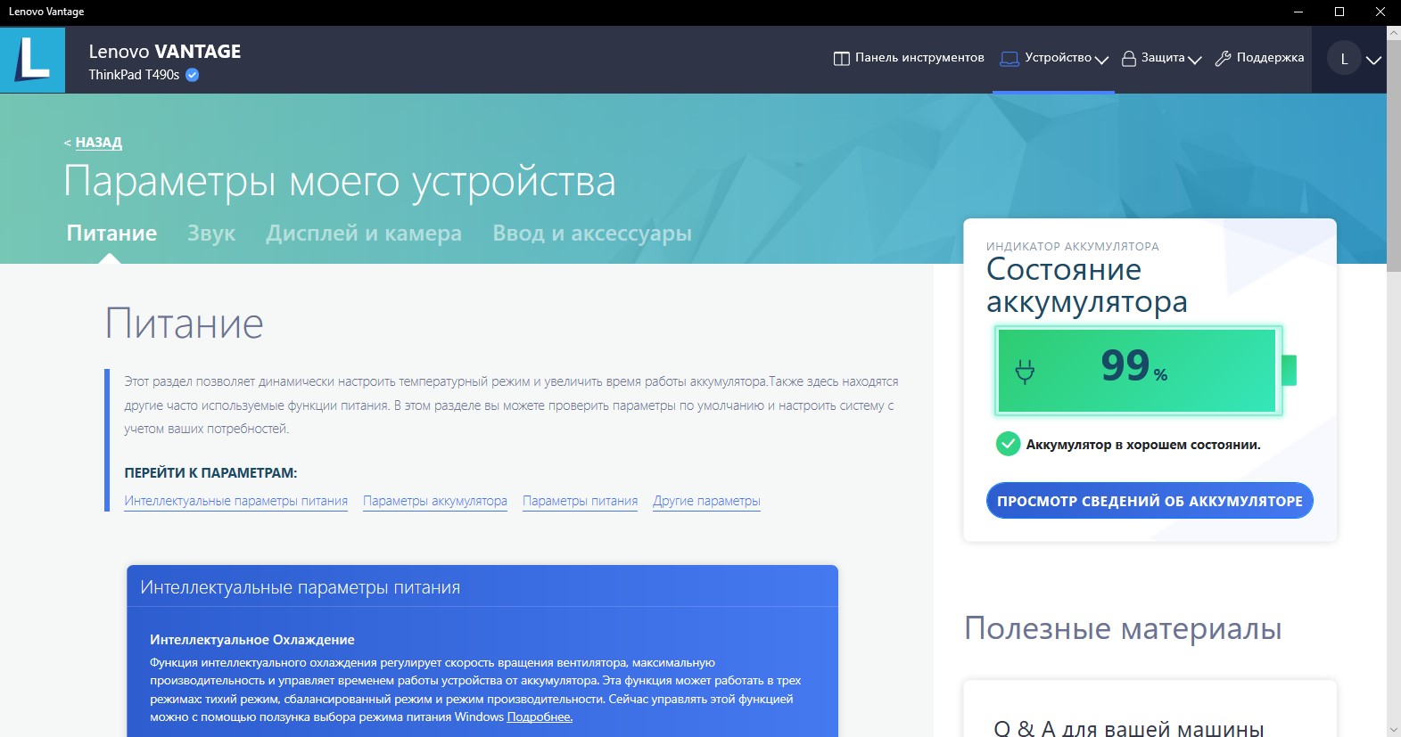1401x737 pixels.
Task: Switch to Ввод и аксессуары tab
Action: coord(592,233)
